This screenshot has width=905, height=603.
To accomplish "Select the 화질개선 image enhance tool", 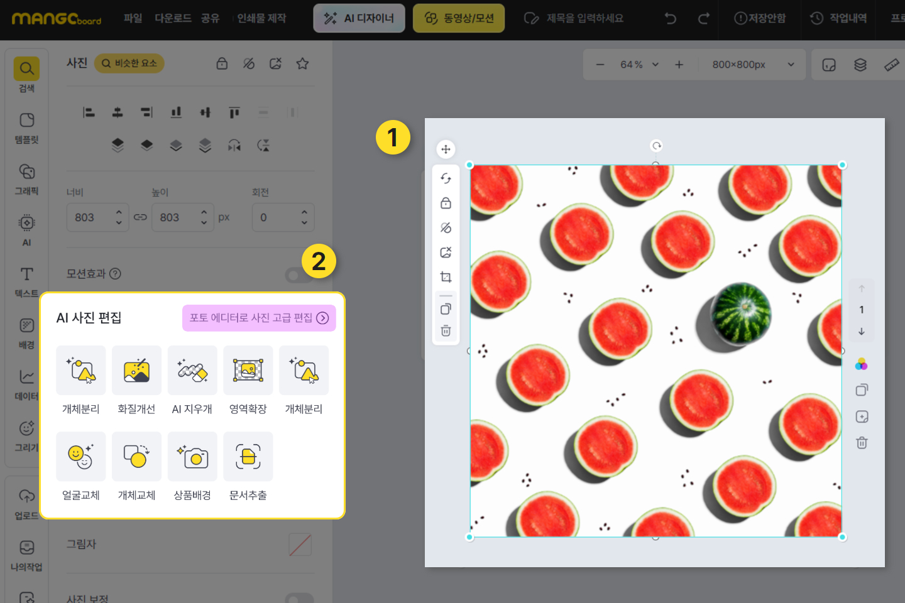I will (136, 371).
